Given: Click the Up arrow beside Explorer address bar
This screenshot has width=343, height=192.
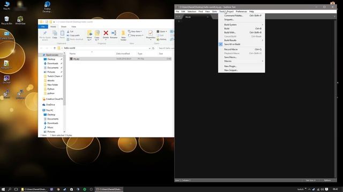Looking at the screenshot, I should pyautogui.click(x=55, y=48).
